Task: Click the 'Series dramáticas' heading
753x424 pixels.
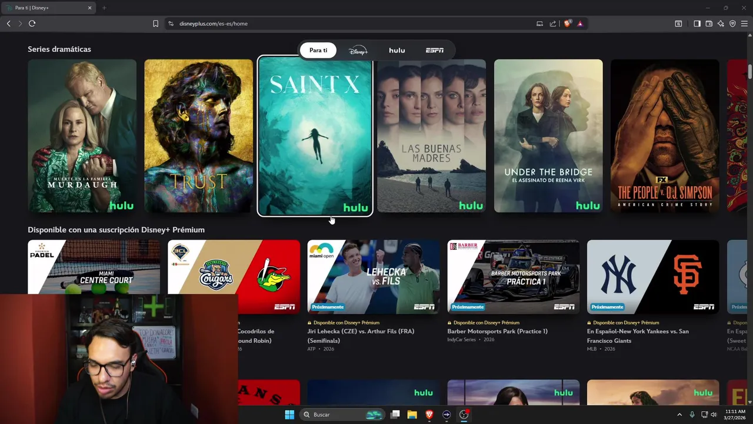Action: coord(59,49)
